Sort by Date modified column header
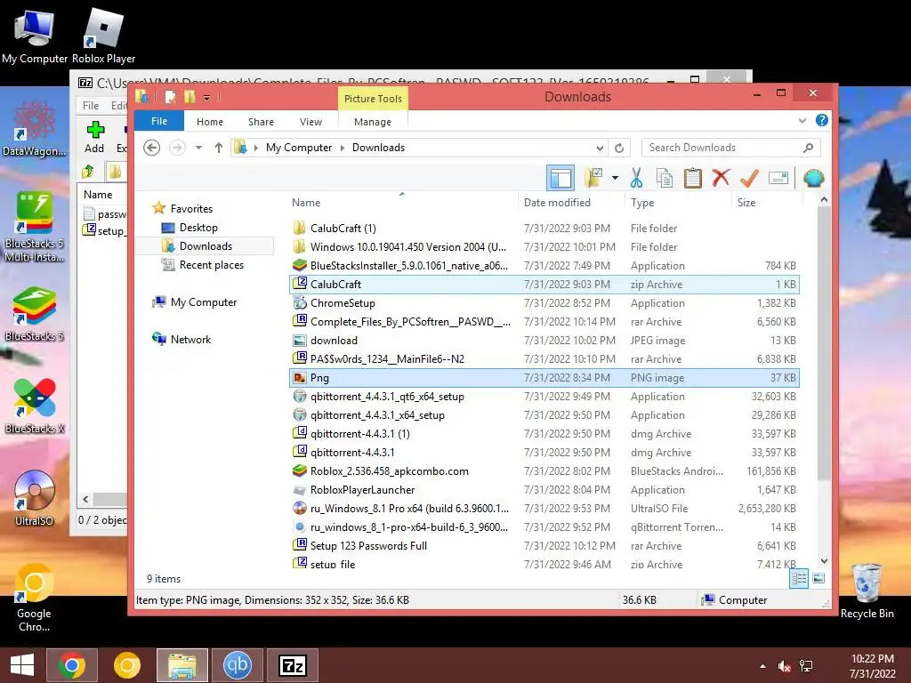Image resolution: width=911 pixels, height=683 pixels. coord(557,203)
